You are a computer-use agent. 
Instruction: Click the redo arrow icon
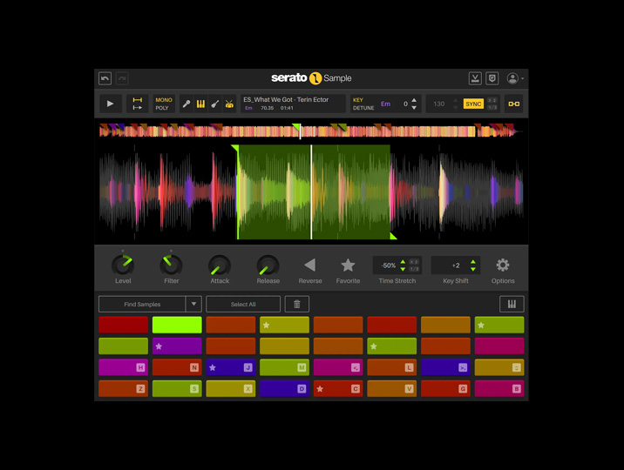122,78
